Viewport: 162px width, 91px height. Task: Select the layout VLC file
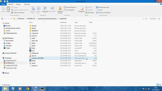34,56
